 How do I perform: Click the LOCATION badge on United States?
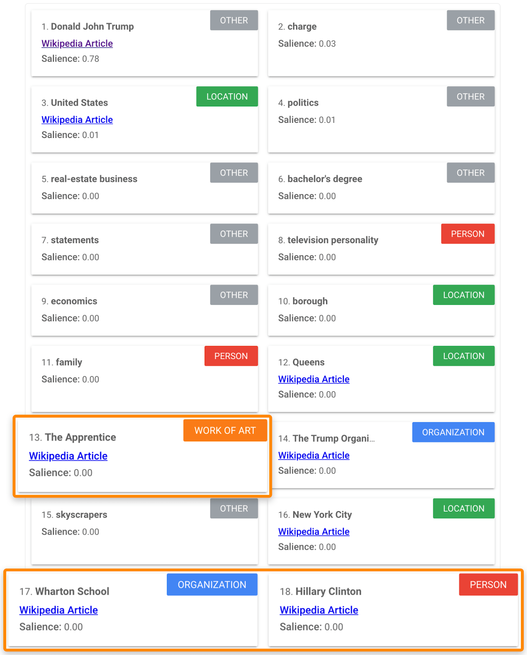[x=227, y=97]
